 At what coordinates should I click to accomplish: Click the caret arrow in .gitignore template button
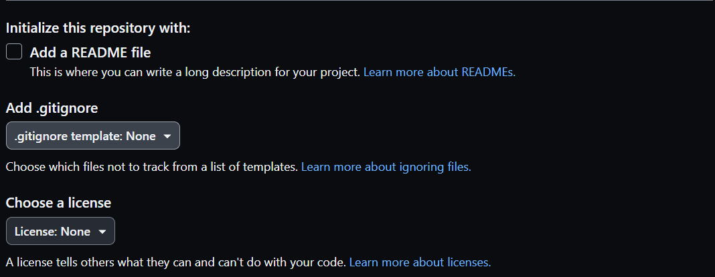[167, 136]
